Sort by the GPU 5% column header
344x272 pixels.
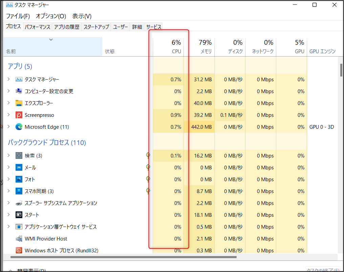coord(291,46)
